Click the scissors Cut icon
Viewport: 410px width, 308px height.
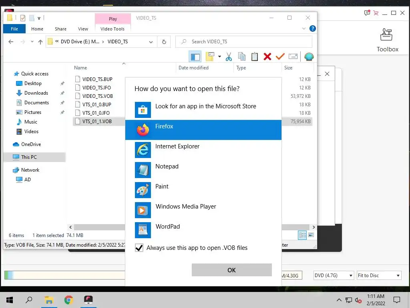[229, 57]
